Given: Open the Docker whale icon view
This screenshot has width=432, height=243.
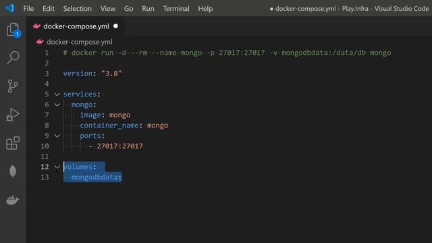Looking at the screenshot, I should 13,200.
